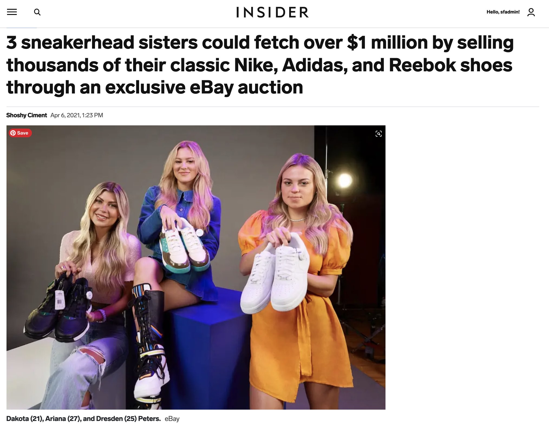Screen dimensions: 549x428
Task: Click the "Hello, sfadmin!" greeting
Action: point(503,12)
